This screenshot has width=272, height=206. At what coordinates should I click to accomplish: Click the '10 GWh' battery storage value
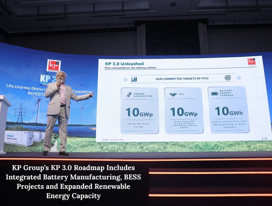229,111
